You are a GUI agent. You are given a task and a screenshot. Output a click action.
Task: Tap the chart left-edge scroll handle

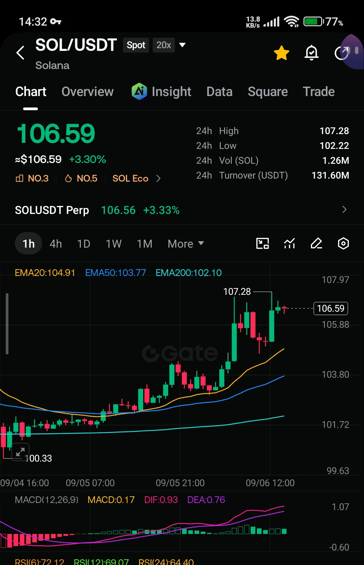[x=7, y=323]
